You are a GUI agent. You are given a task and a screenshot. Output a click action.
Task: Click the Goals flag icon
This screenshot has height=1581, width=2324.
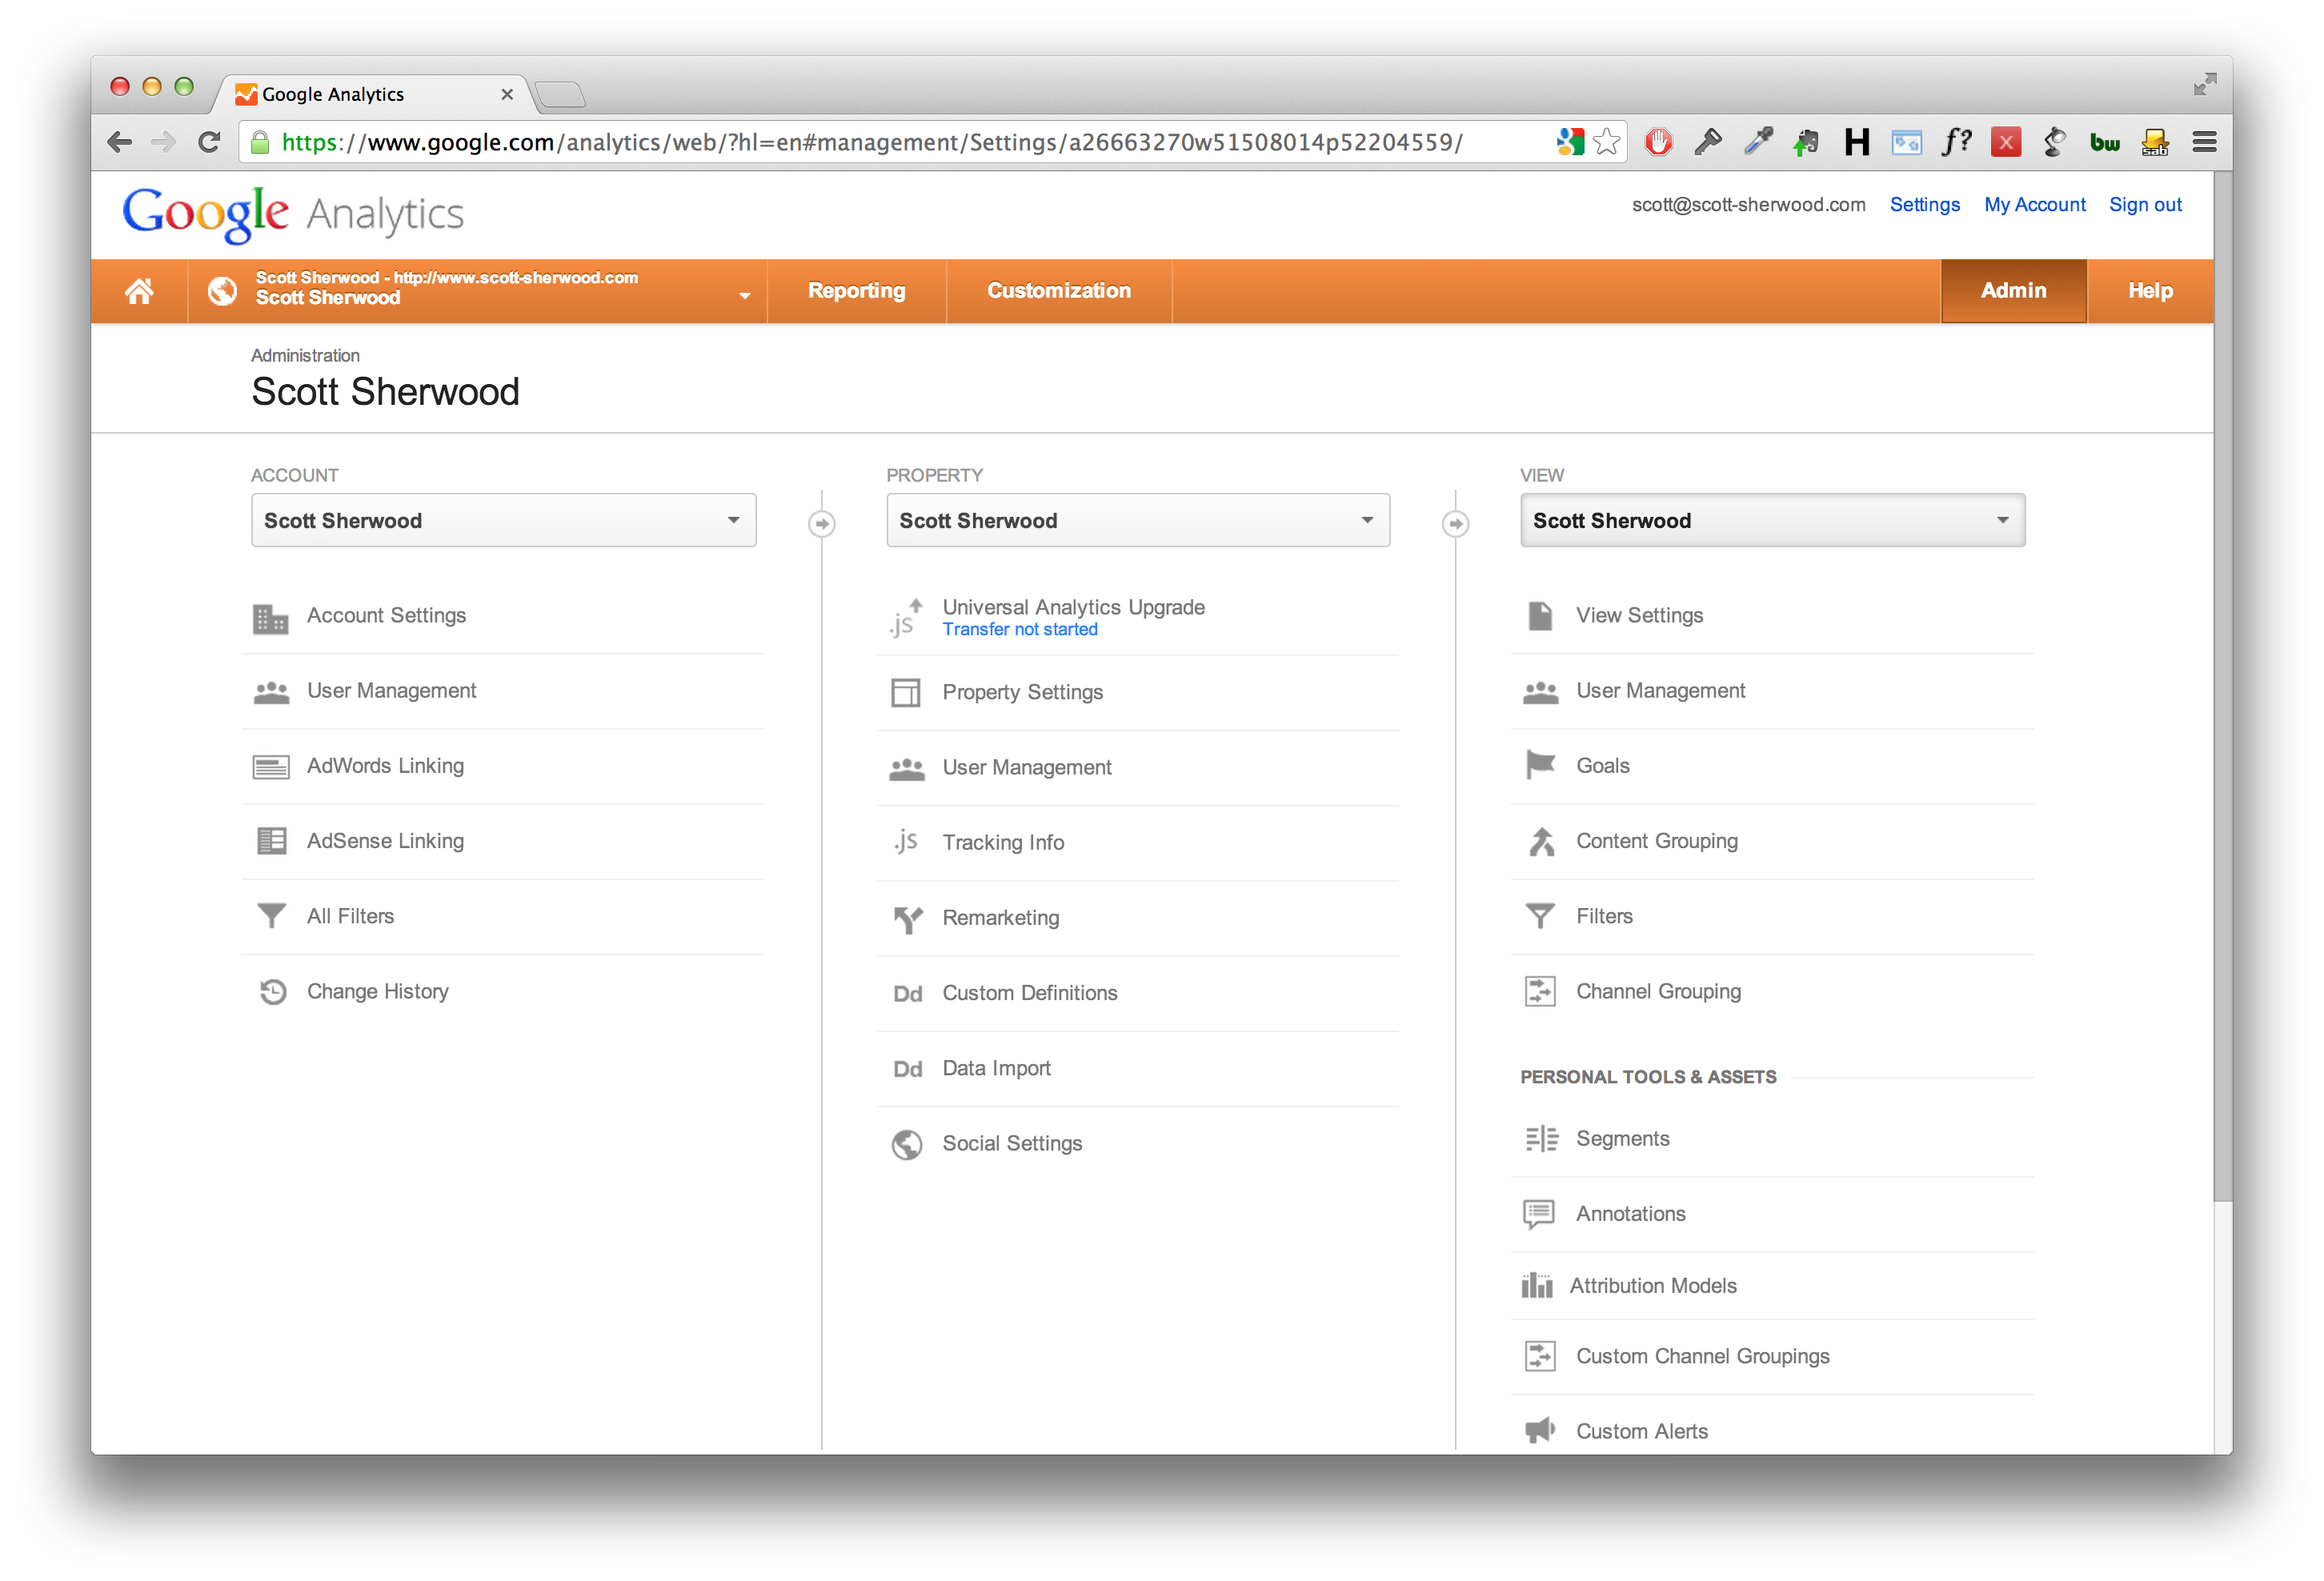(1540, 765)
